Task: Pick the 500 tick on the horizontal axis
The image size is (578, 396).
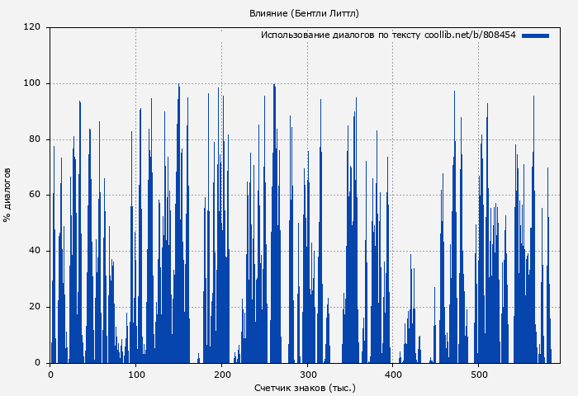Action: pos(478,375)
